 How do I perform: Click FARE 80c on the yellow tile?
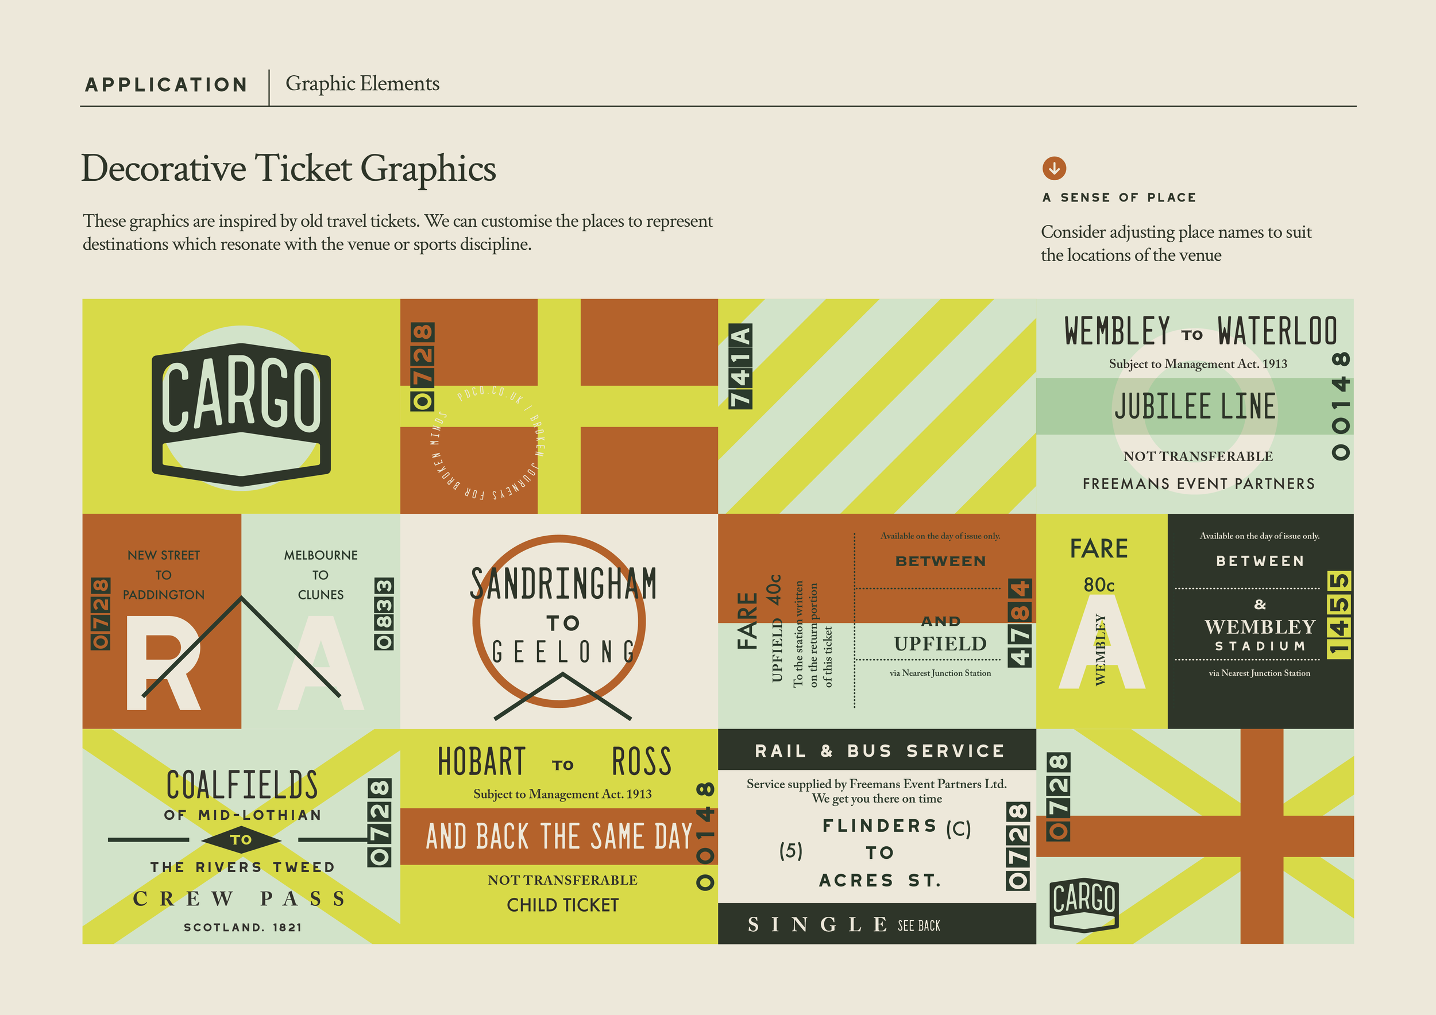(1099, 565)
